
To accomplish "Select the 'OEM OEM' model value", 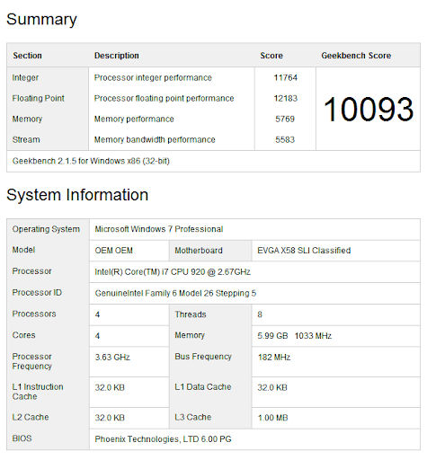I will tap(114, 251).
